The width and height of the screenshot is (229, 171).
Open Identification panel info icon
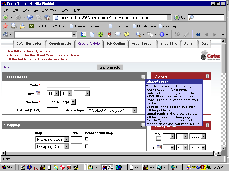(x=143, y=77)
